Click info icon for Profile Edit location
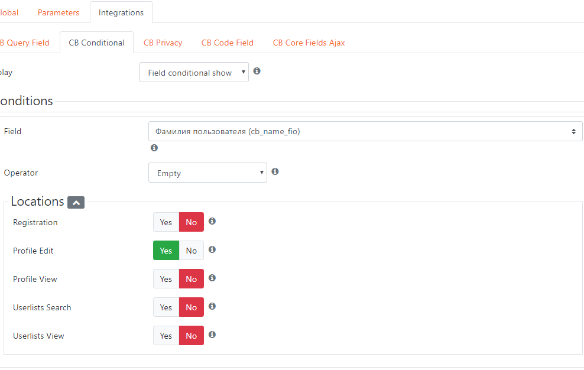The width and height of the screenshot is (584, 370). click(212, 249)
